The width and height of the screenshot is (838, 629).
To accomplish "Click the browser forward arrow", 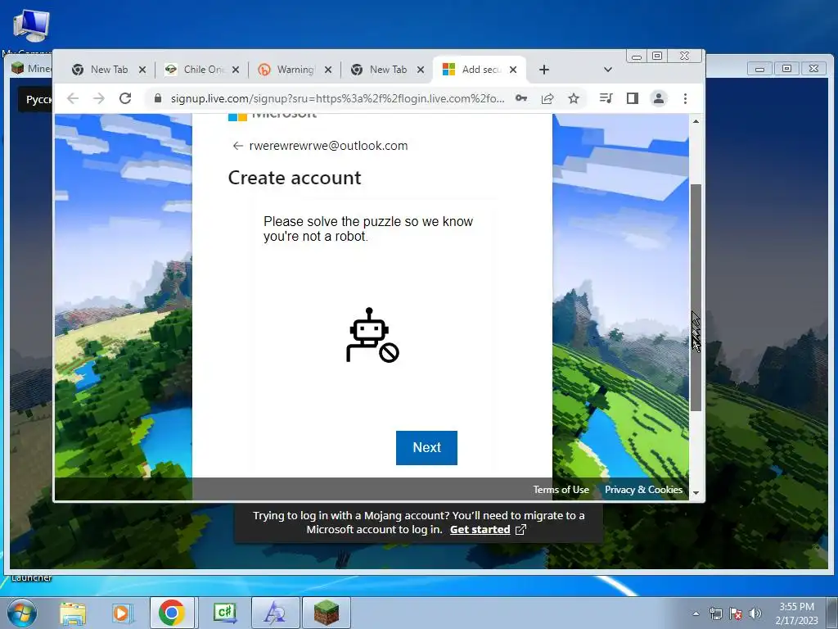I will [x=99, y=98].
